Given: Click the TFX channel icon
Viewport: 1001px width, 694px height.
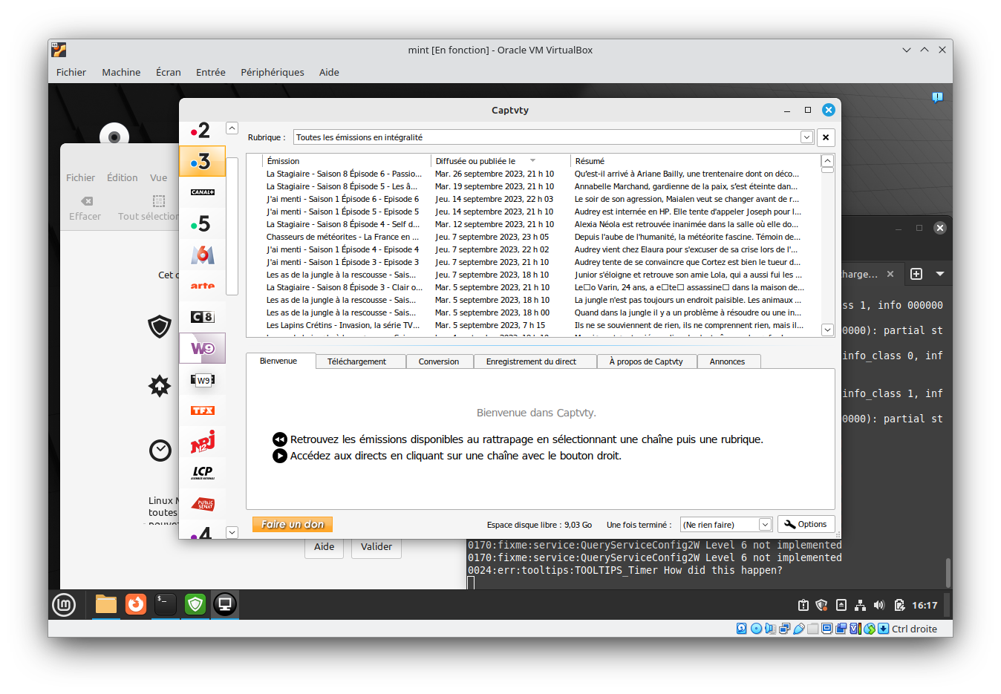Looking at the screenshot, I should tap(202, 410).
